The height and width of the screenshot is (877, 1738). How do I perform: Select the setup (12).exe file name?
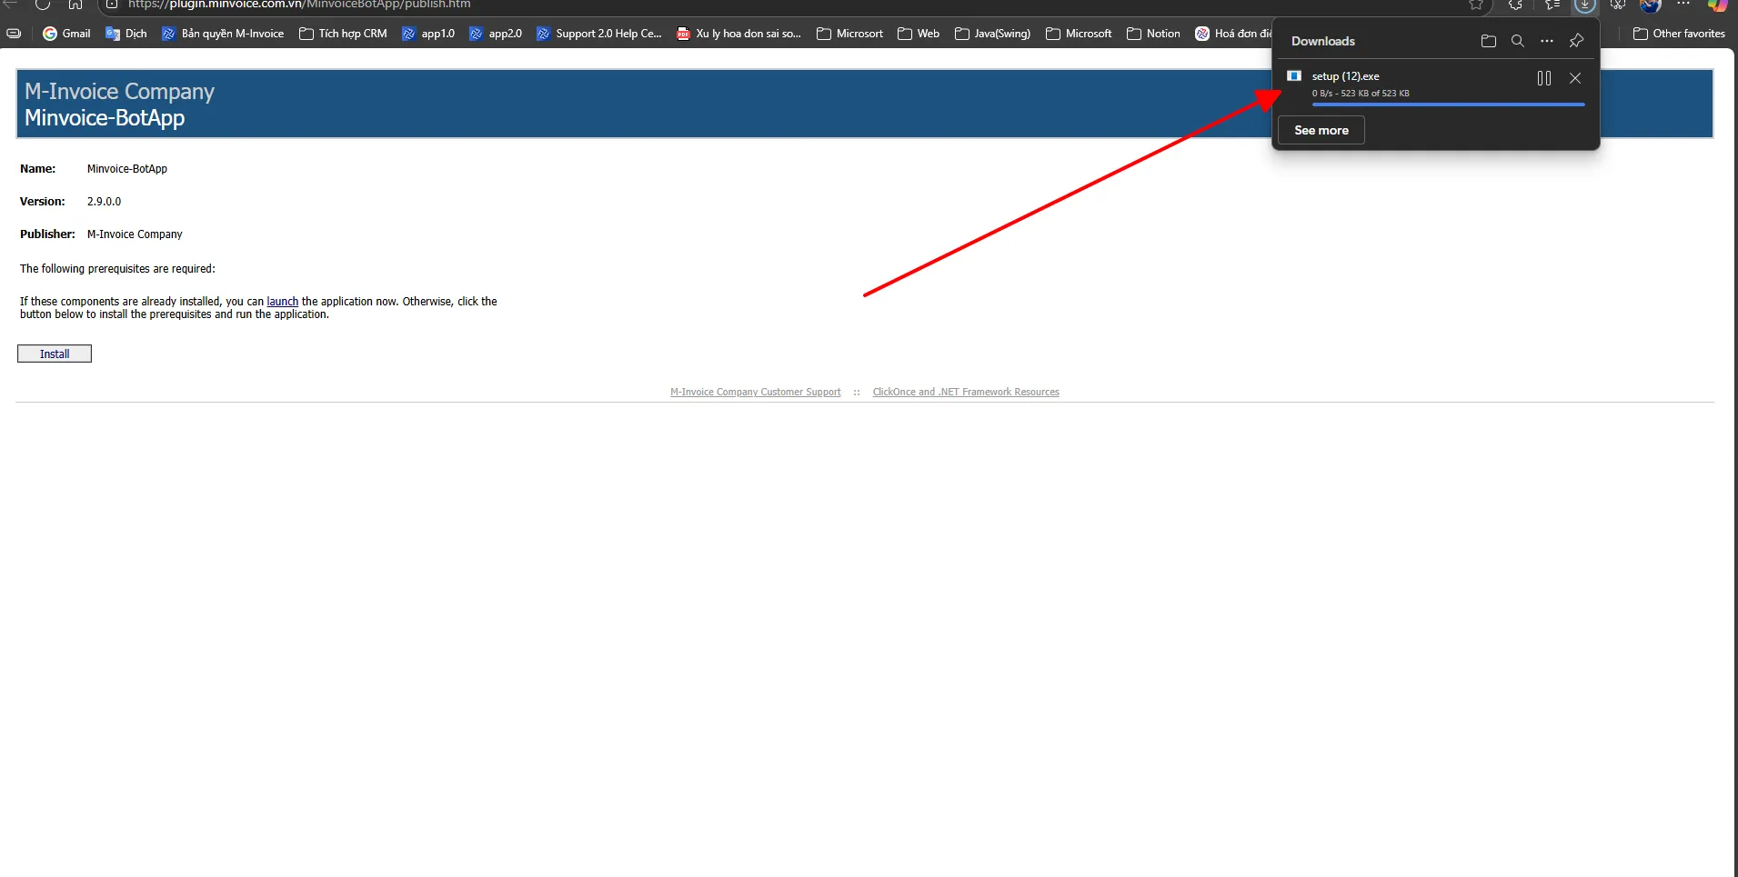pyautogui.click(x=1345, y=76)
